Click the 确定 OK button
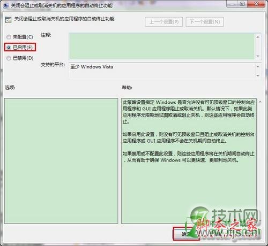This screenshot has height=246, width=268. [x=186, y=234]
